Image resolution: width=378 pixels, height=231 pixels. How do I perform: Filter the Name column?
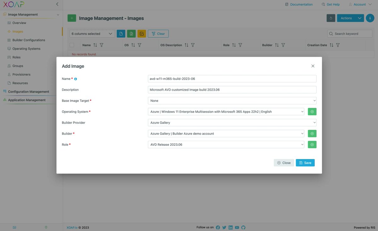[x=101, y=45]
